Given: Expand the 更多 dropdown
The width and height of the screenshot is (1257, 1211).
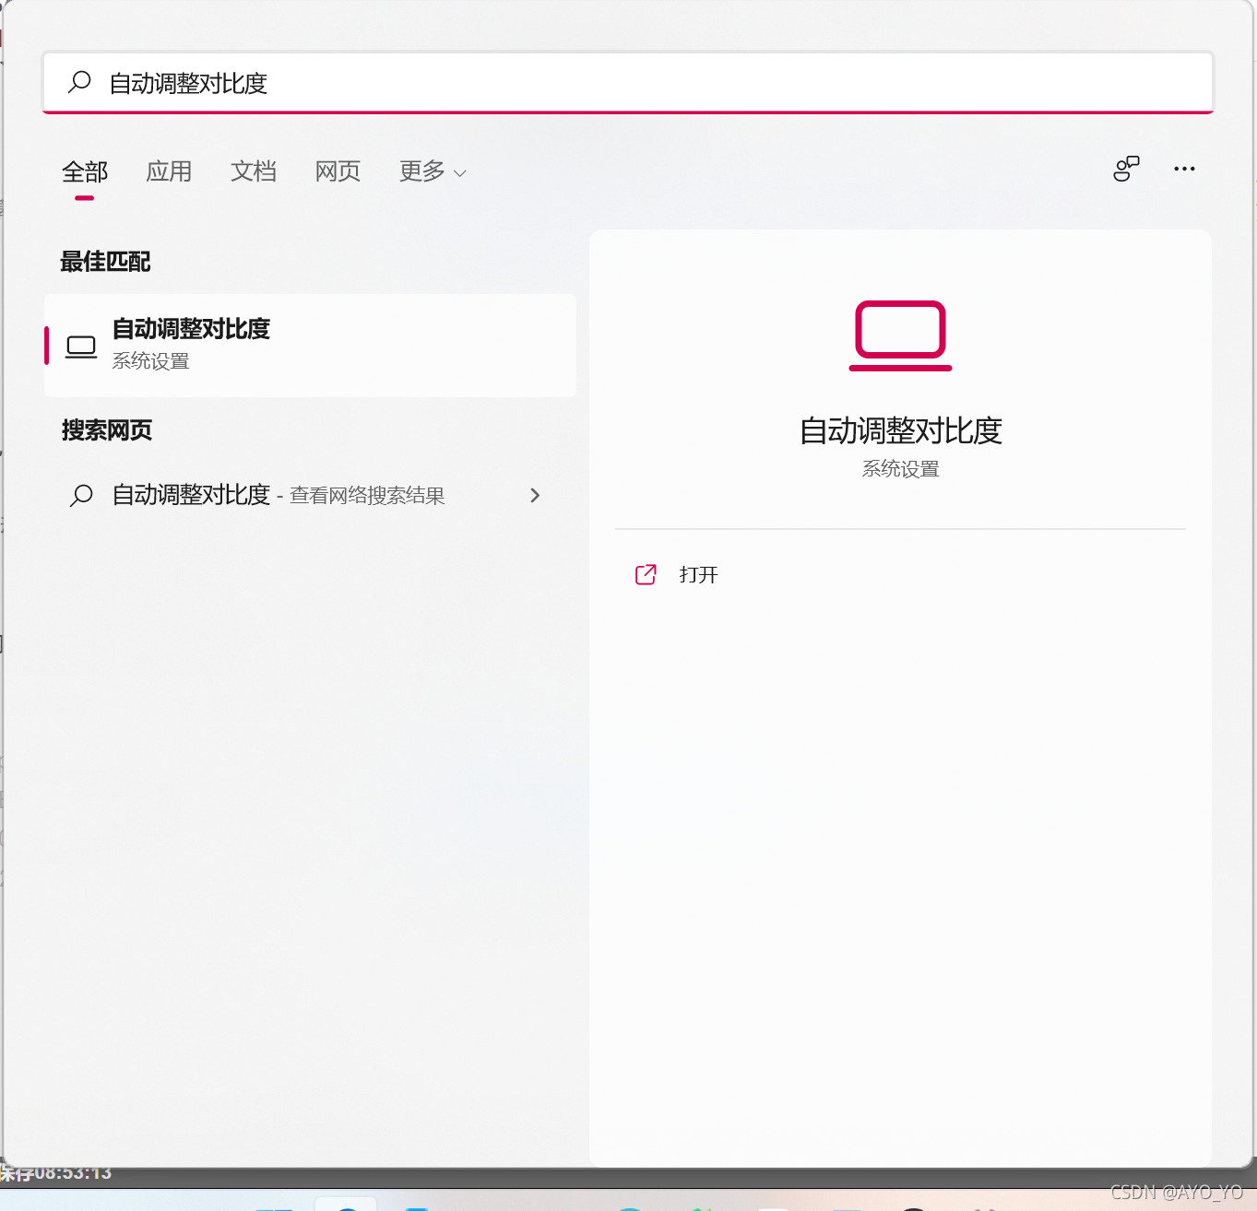Looking at the screenshot, I should point(433,171).
